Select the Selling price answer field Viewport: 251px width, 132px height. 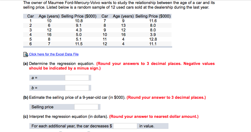(x=86, y=107)
